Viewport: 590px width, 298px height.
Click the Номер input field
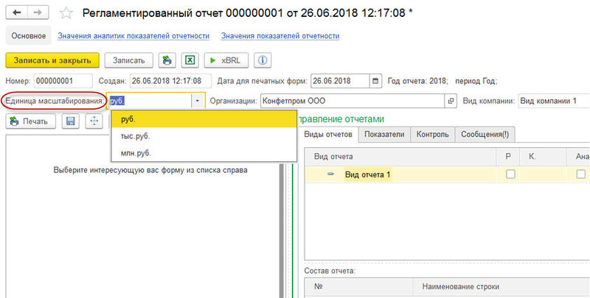pos(63,81)
